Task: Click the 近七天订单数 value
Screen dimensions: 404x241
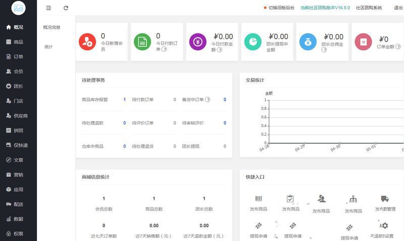Action: (104, 225)
